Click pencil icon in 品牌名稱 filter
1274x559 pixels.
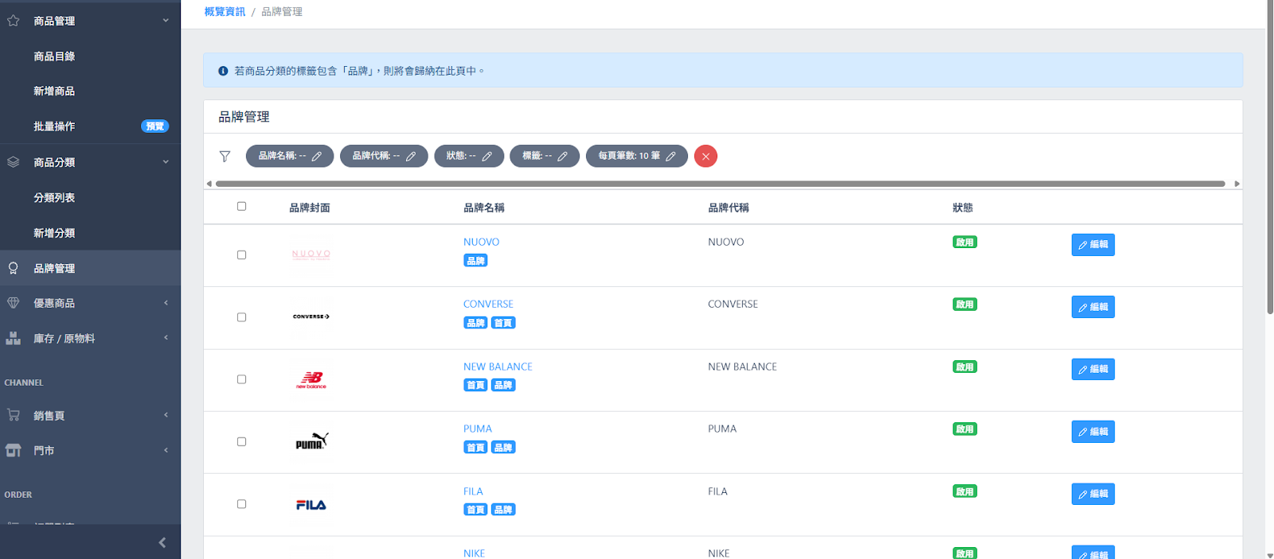coord(317,157)
